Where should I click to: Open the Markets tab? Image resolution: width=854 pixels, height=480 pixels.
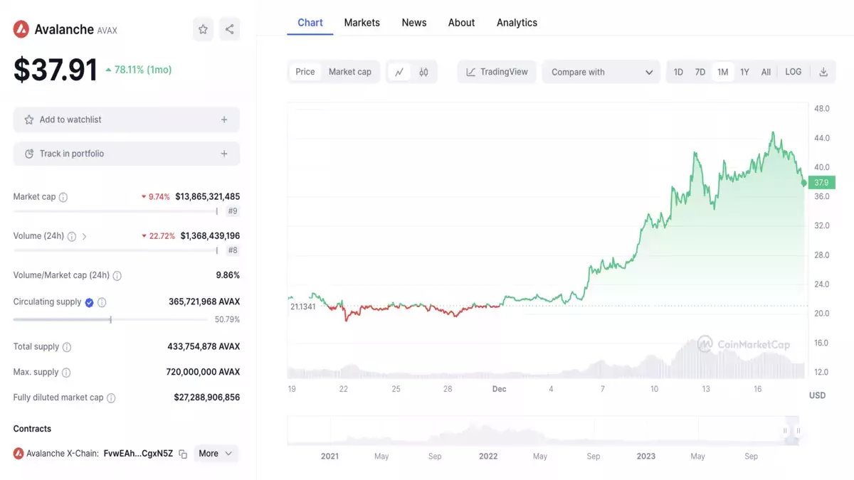362,23
